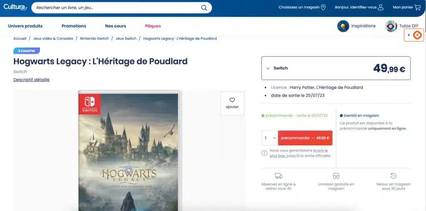The height and width of the screenshot is (211, 426).
Task: Open the Descriptif détaillé link
Action: (x=31, y=80)
